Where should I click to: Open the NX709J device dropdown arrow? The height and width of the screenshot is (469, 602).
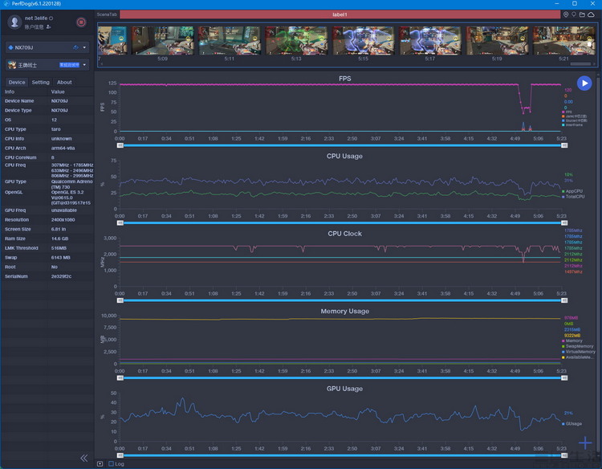click(x=84, y=47)
